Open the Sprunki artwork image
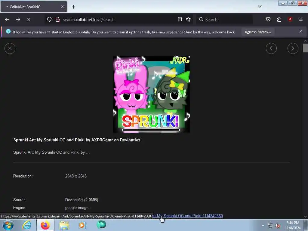Image resolution: width=308 pixels, height=231 pixels. click(x=152, y=94)
